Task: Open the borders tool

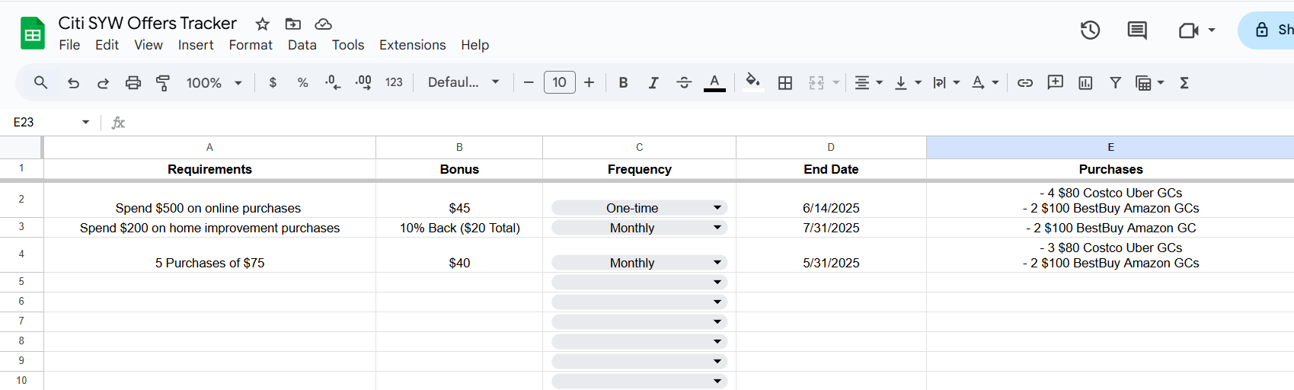Action: click(785, 83)
